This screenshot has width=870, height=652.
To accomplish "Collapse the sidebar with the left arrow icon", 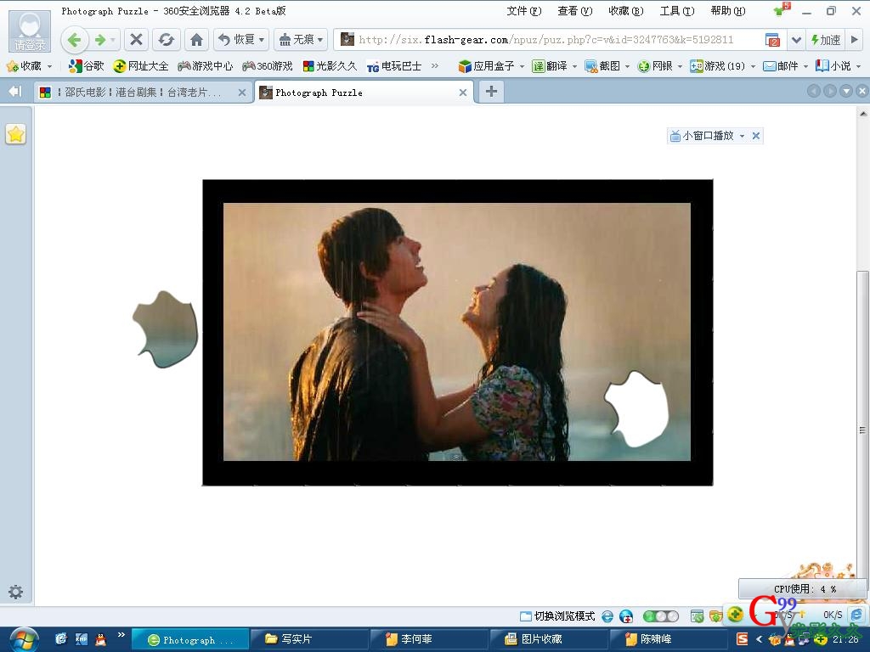I will [15, 92].
